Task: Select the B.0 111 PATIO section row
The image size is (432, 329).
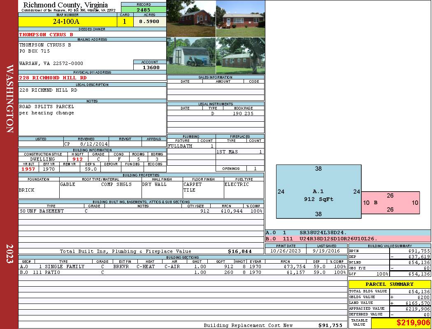Action: [183, 272]
